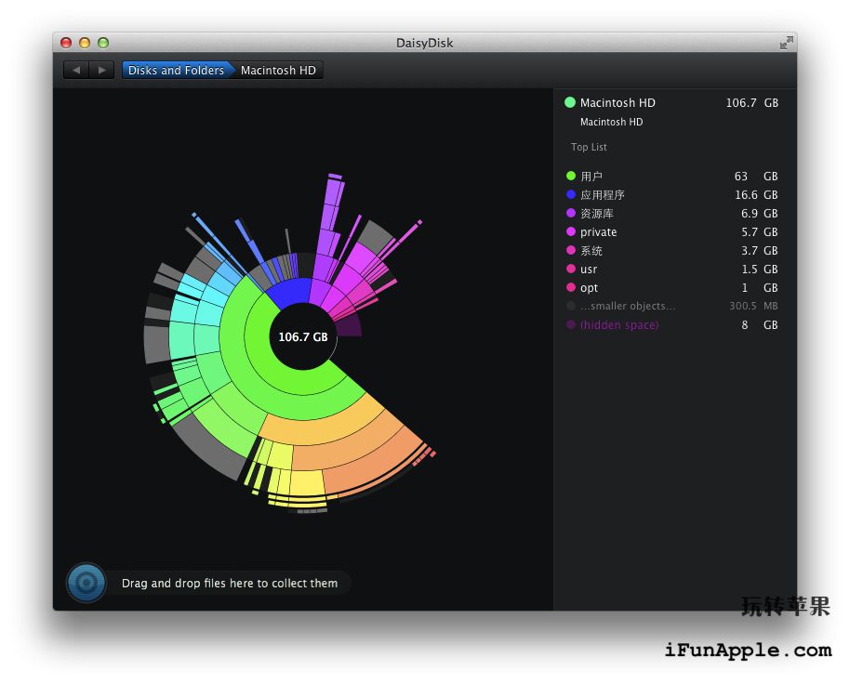Go back with the left arrow button

tap(76, 70)
